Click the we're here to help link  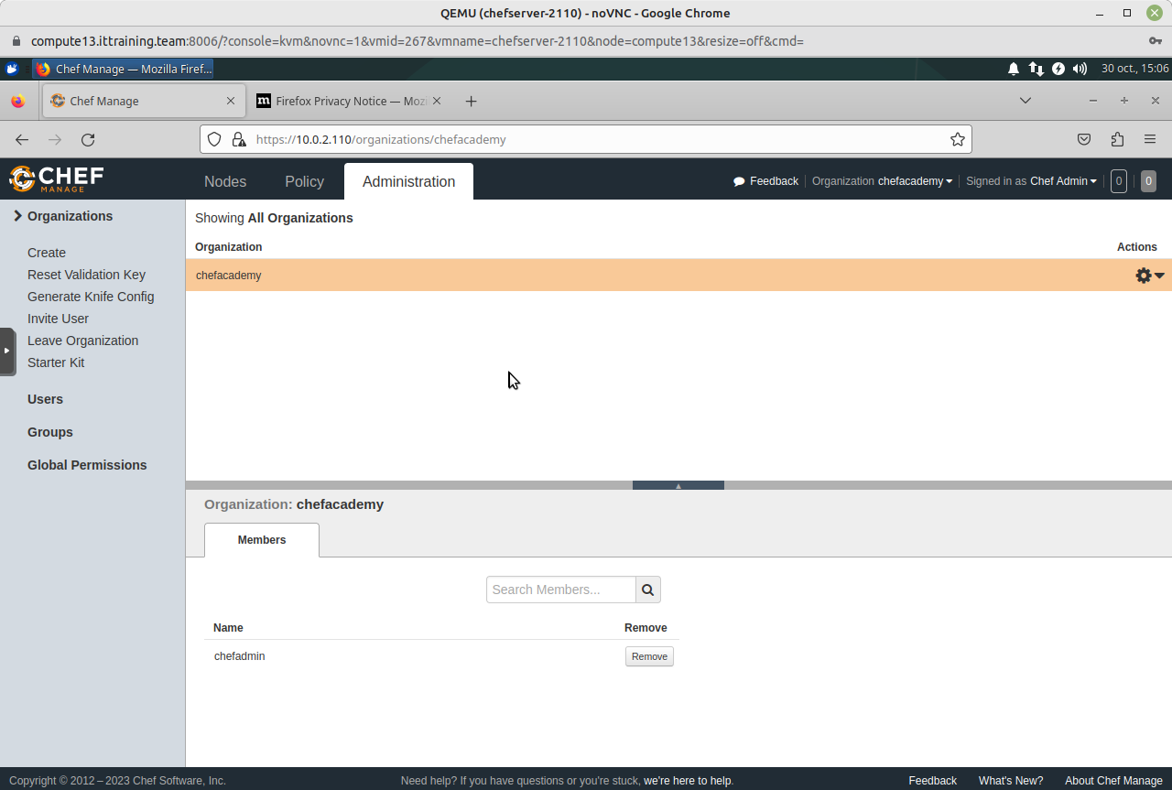click(x=688, y=781)
